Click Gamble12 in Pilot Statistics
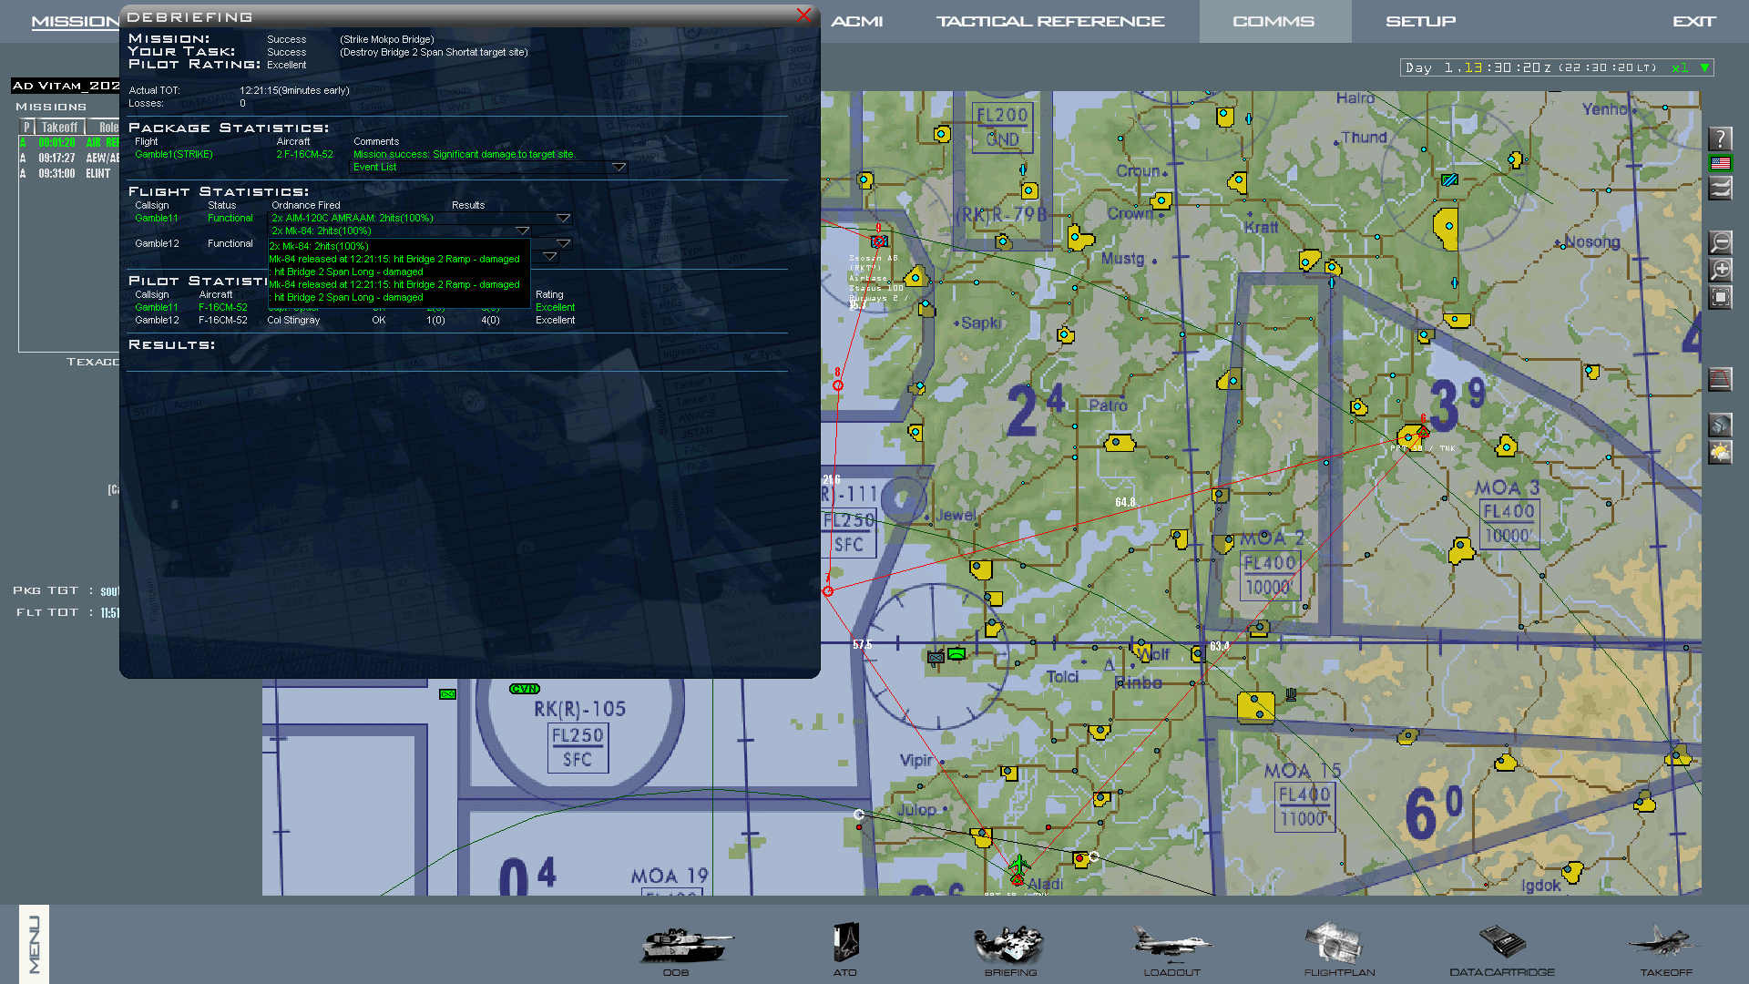This screenshot has width=1749, height=984. pyautogui.click(x=157, y=320)
